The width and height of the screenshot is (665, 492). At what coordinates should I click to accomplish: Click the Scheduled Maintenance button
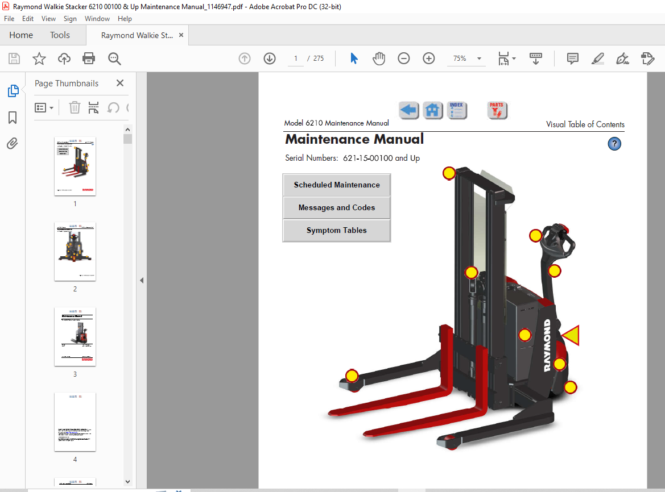337,185
